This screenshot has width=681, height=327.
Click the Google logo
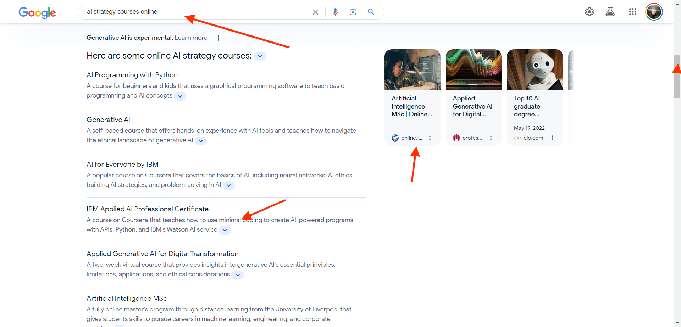click(x=37, y=12)
